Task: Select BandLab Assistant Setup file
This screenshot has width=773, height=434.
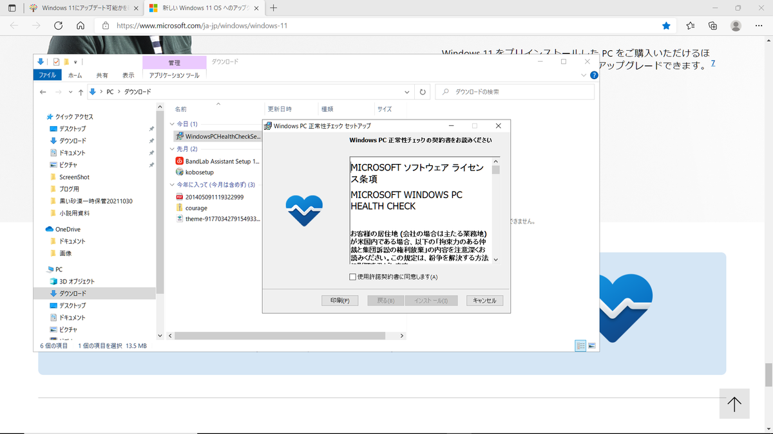Action: [218, 161]
